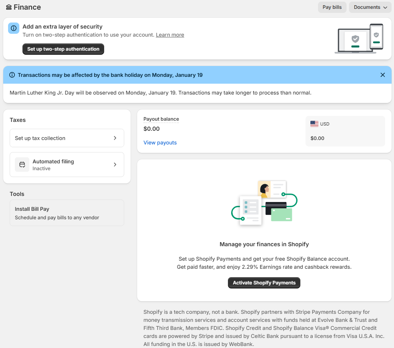The image size is (394, 348).
Task: Open Pay bills
Action: click(332, 7)
